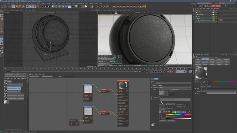Click the Camera object icon
The width and height of the screenshot is (237, 133).
click(73, 6)
